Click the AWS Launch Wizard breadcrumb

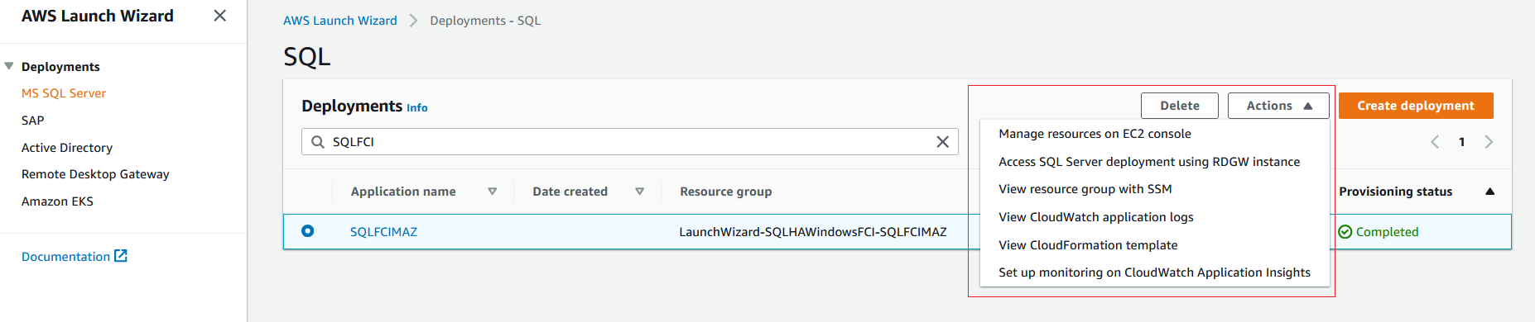340,21
